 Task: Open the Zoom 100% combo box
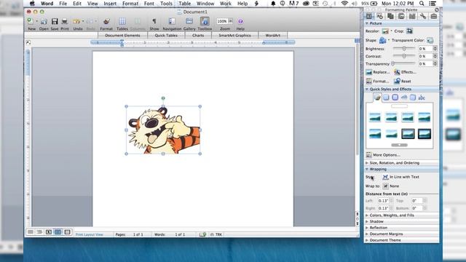(x=224, y=21)
